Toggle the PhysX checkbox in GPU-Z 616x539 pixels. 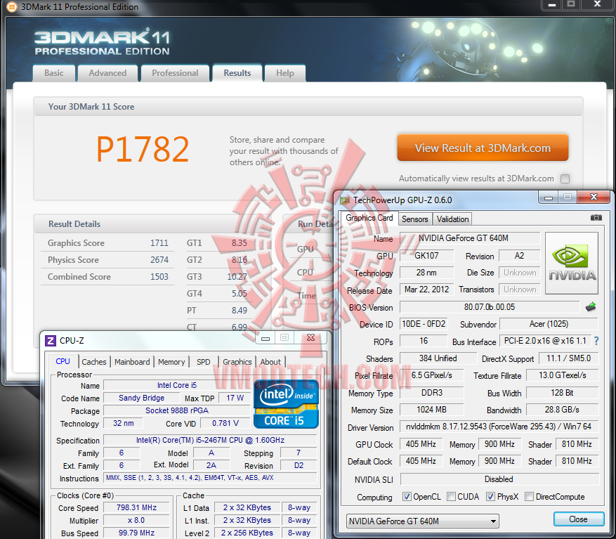490,497
